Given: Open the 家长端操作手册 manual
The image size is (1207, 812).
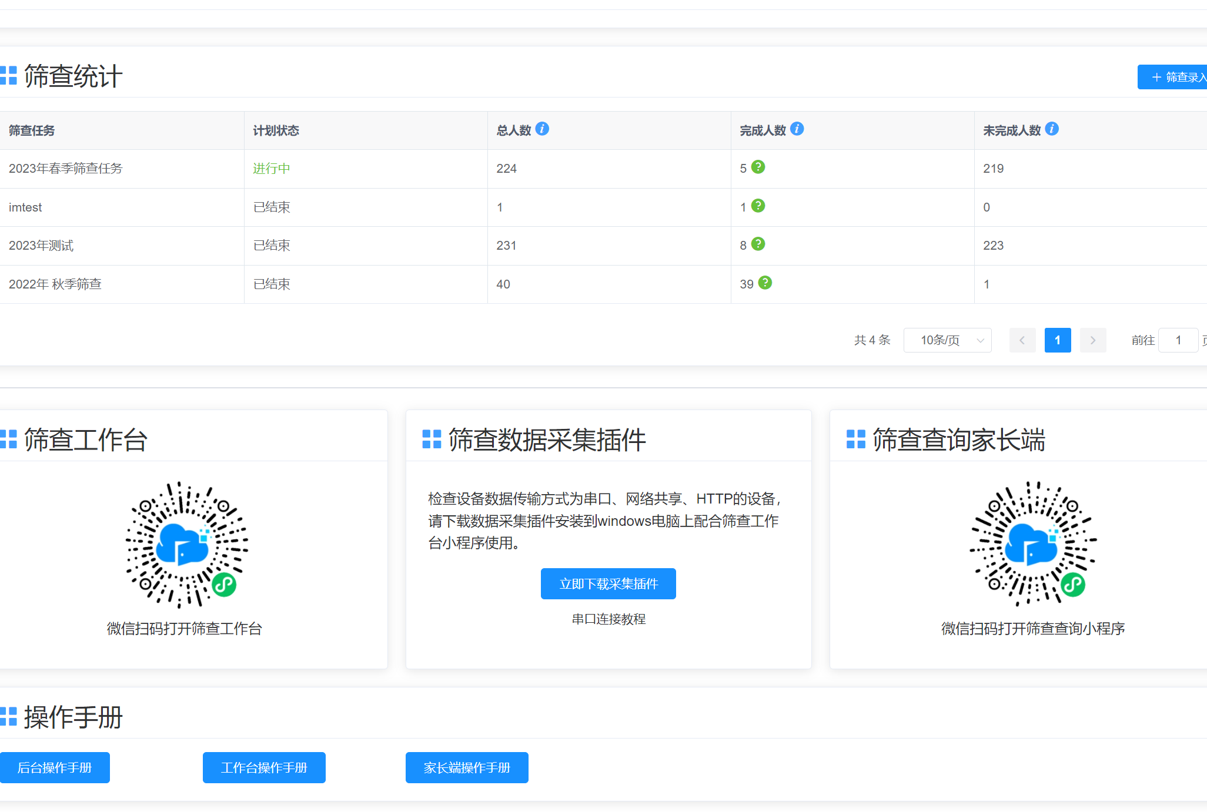Looking at the screenshot, I should click(467, 768).
